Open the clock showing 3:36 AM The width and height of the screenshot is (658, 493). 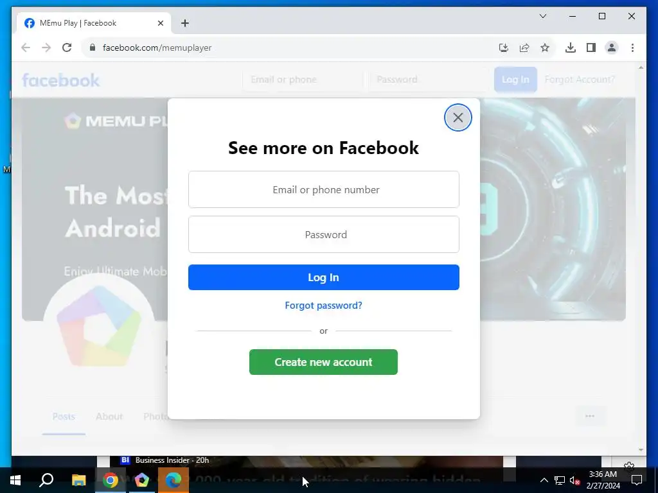pos(603,480)
